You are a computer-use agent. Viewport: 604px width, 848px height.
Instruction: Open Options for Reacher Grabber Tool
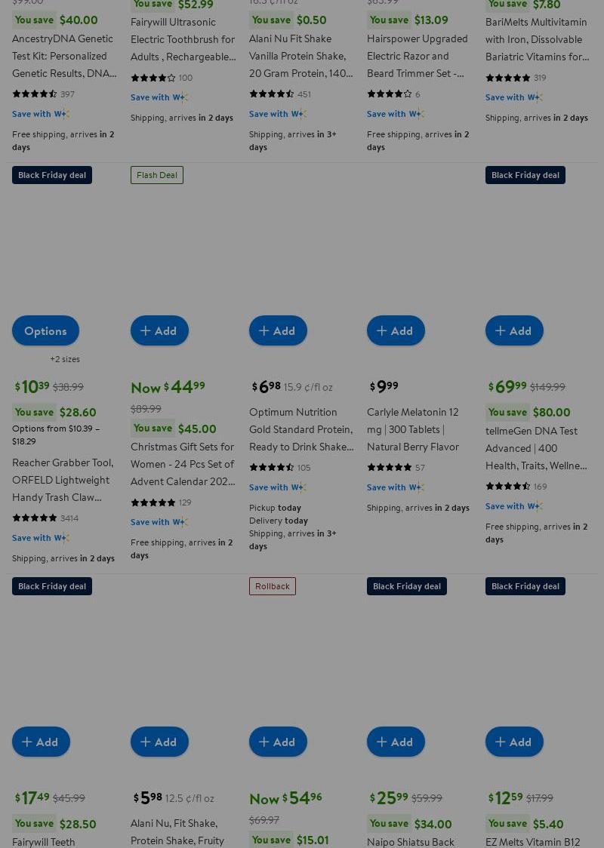tap(45, 330)
